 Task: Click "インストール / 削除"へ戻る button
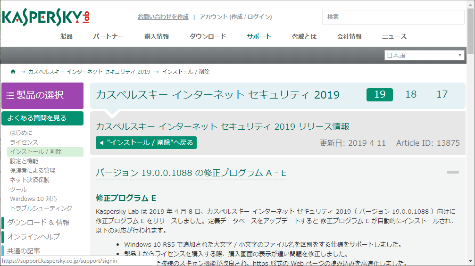coord(146,143)
